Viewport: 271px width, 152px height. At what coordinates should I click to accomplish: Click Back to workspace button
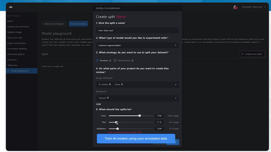[x=54, y=24]
